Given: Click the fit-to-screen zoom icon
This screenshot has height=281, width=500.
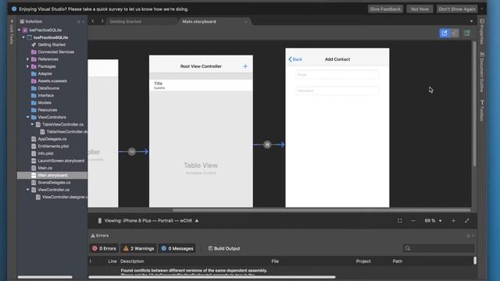Looking at the screenshot, I should tap(399, 221).
